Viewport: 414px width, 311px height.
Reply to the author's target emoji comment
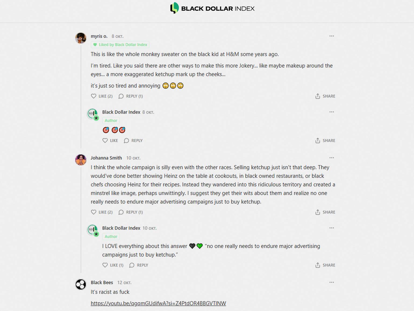[x=133, y=141]
